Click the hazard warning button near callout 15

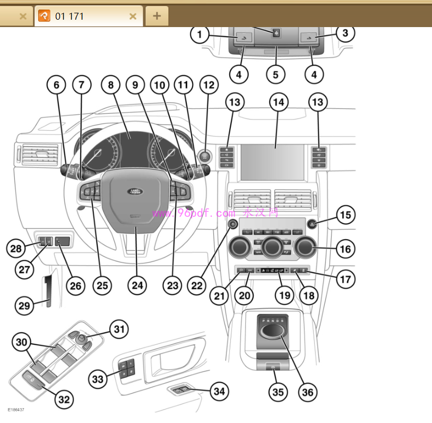312,224
